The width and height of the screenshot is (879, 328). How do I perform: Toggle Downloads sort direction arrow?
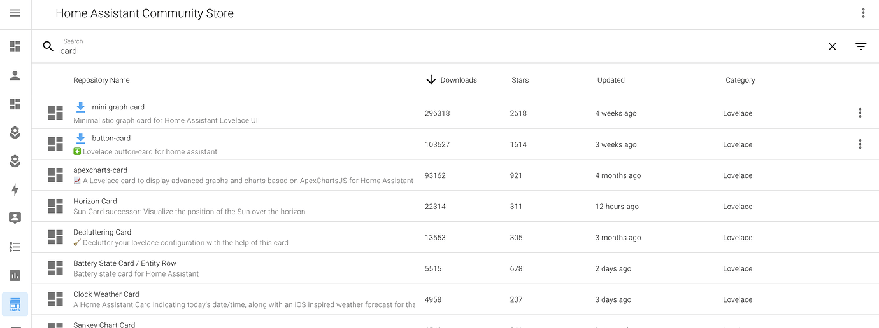pyautogui.click(x=431, y=80)
